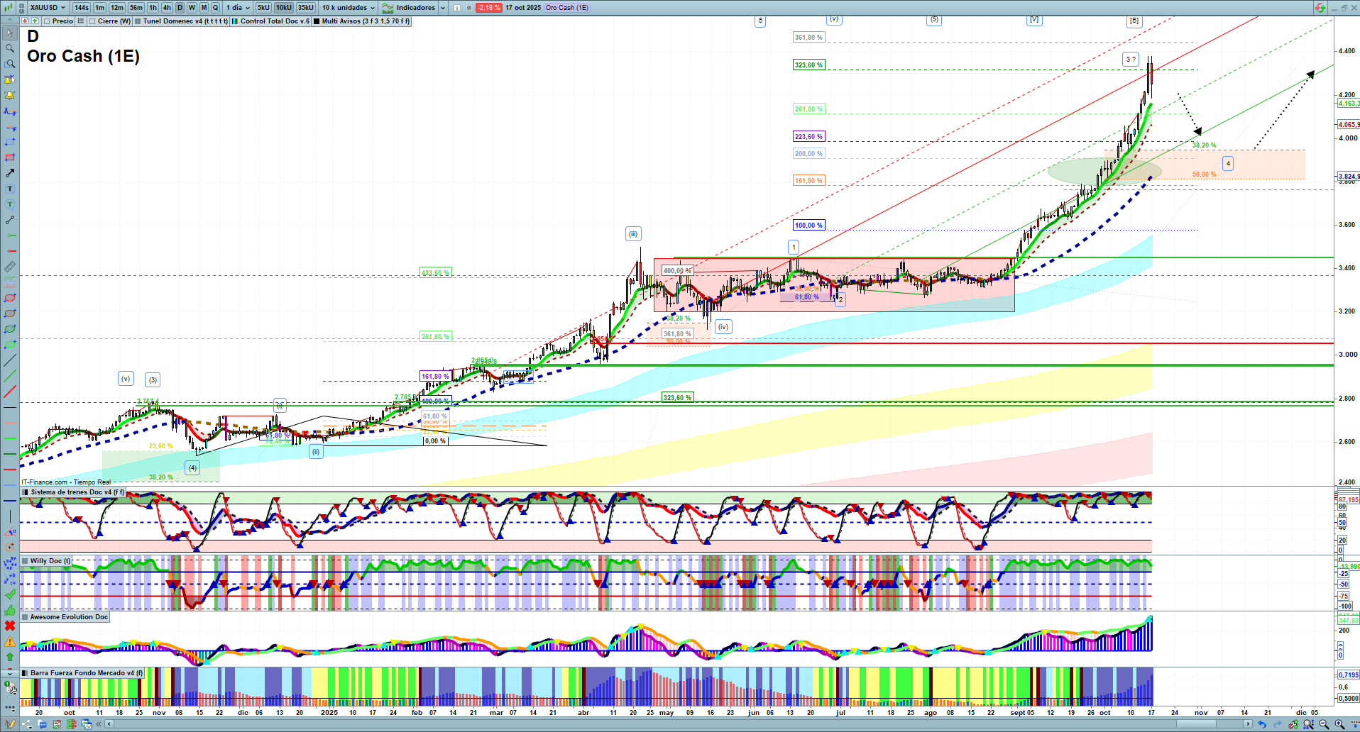This screenshot has height=732, width=1360.
Task: Select the text box T tool
Action: coord(10,189)
